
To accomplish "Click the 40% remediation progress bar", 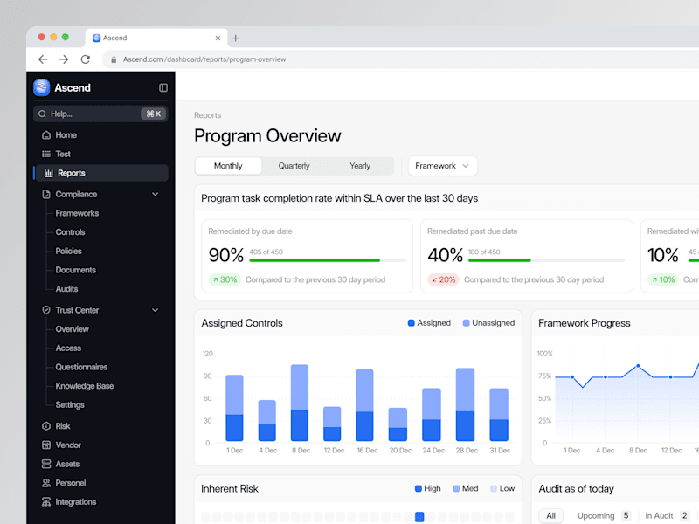I will [x=547, y=260].
